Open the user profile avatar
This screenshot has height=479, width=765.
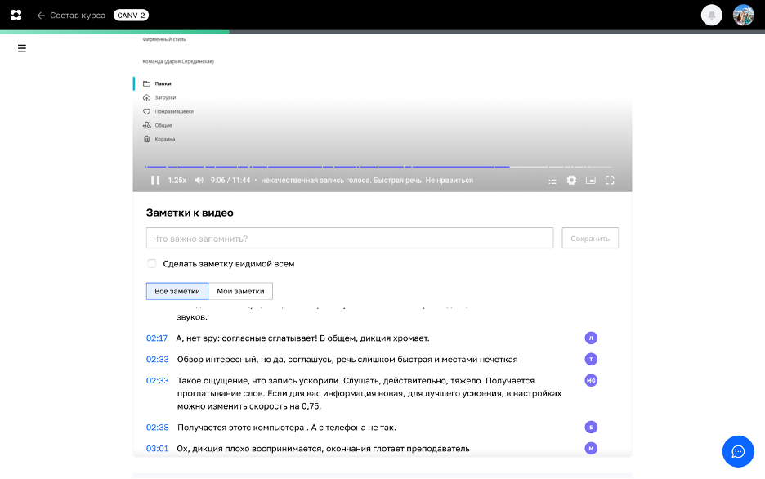point(744,15)
